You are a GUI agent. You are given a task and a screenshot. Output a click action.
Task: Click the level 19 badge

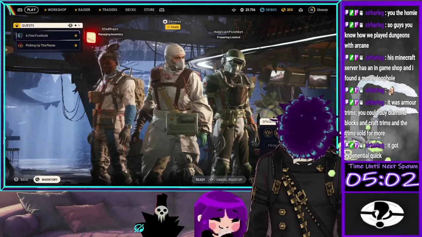(312, 10)
